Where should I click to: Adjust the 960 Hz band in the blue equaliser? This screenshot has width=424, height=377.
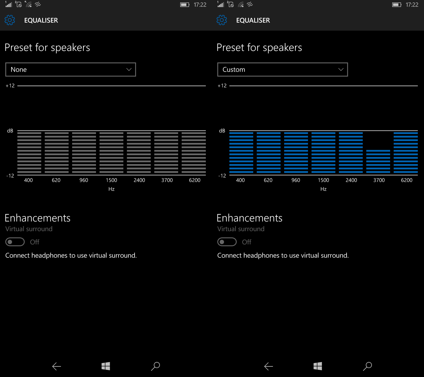pos(296,153)
